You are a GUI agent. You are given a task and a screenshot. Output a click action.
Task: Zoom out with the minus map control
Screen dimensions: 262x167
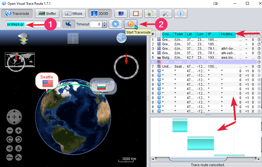[x=10, y=131]
